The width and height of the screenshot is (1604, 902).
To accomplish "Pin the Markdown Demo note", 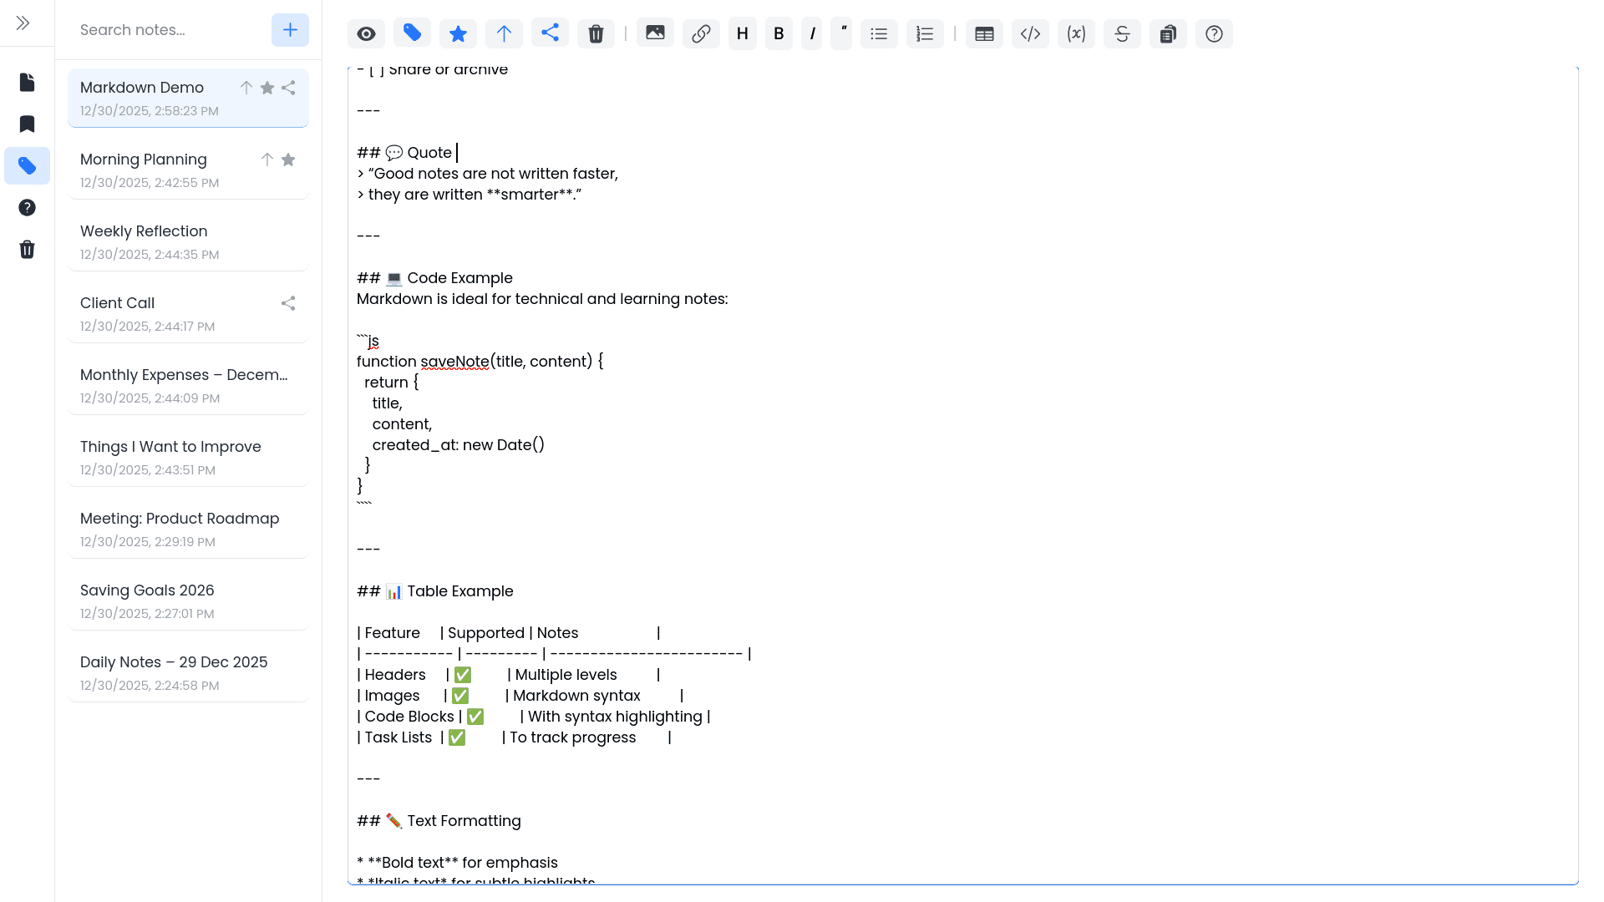I will click(246, 87).
